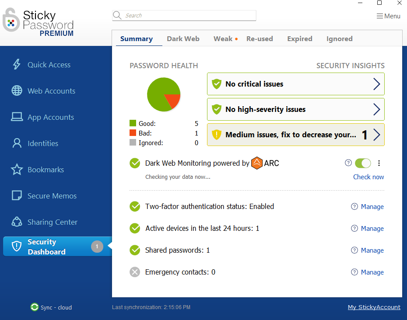Click green check beside Active devices
407x320 pixels.
click(x=135, y=228)
